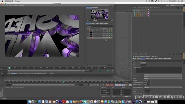
Task: Toggle enable checkmark for Top Text object
Action: coord(145,10)
